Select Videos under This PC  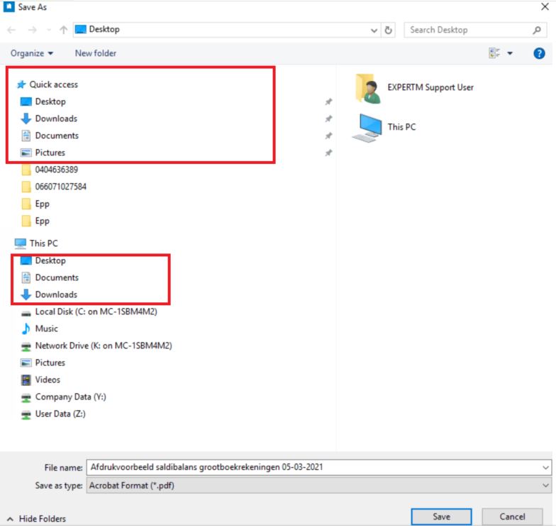click(48, 380)
